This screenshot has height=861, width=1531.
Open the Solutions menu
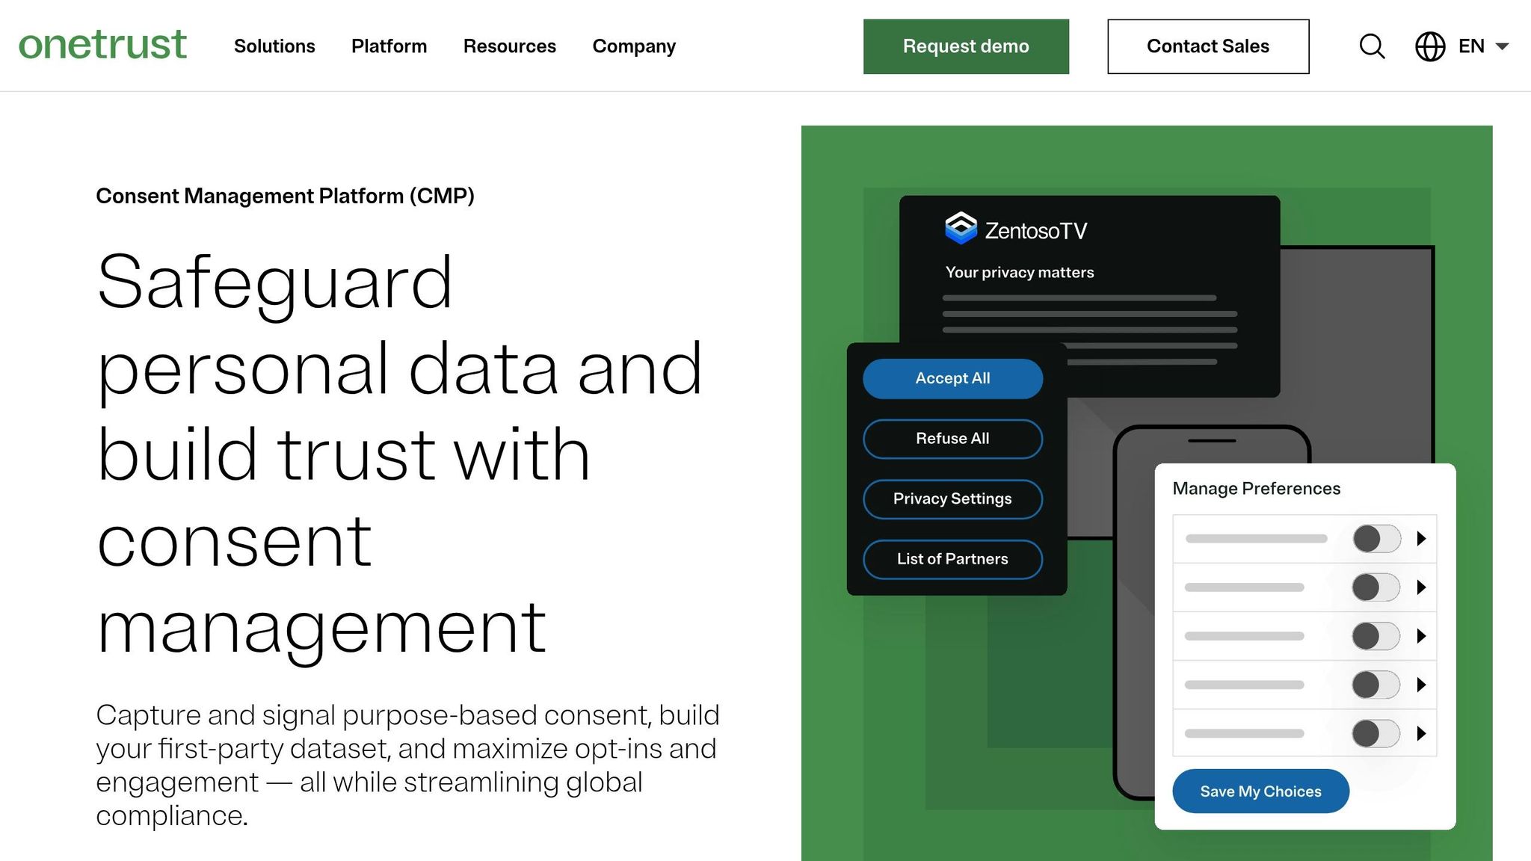pyautogui.click(x=274, y=46)
